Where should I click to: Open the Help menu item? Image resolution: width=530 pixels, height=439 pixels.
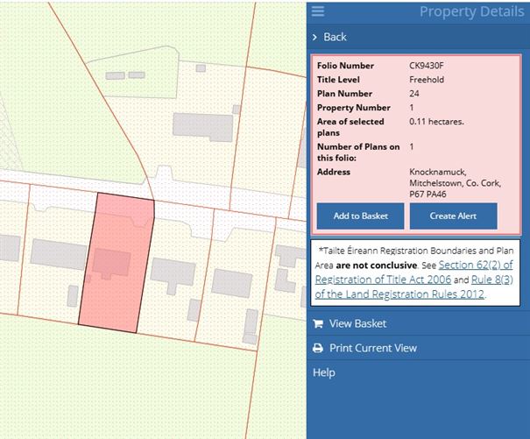(x=324, y=372)
